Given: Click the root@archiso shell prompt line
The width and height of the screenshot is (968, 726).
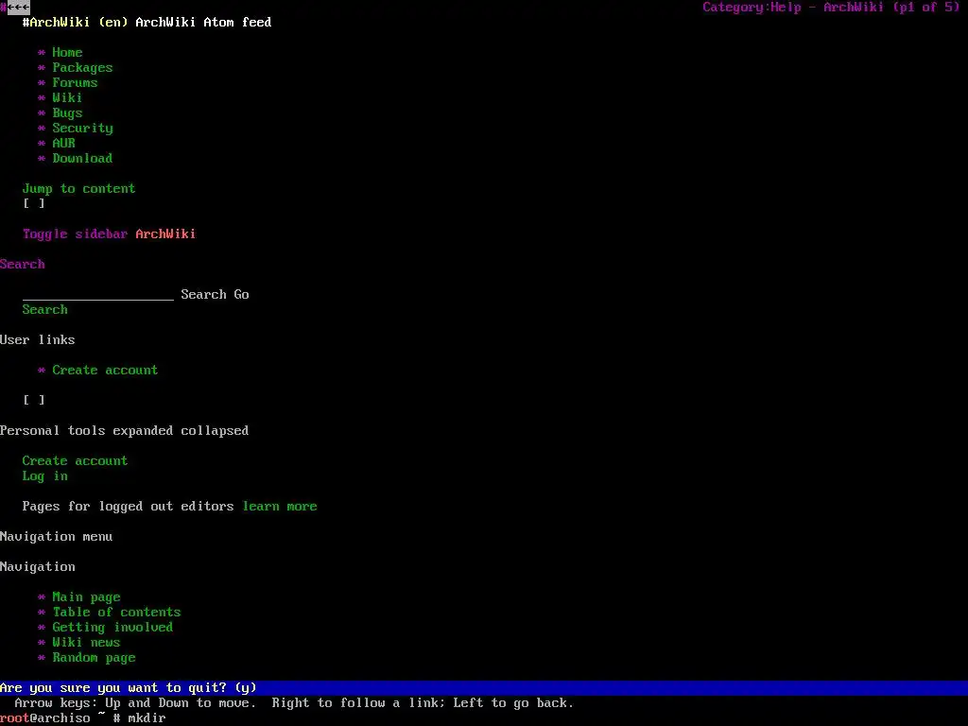Looking at the screenshot, I should tap(83, 718).
